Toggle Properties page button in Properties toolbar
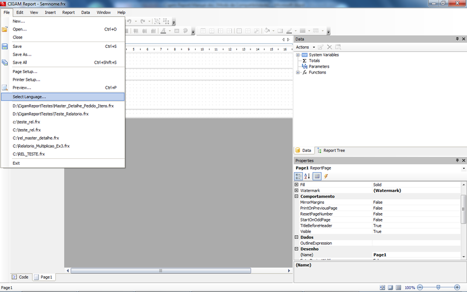The image size is (467, 292). 317,176
